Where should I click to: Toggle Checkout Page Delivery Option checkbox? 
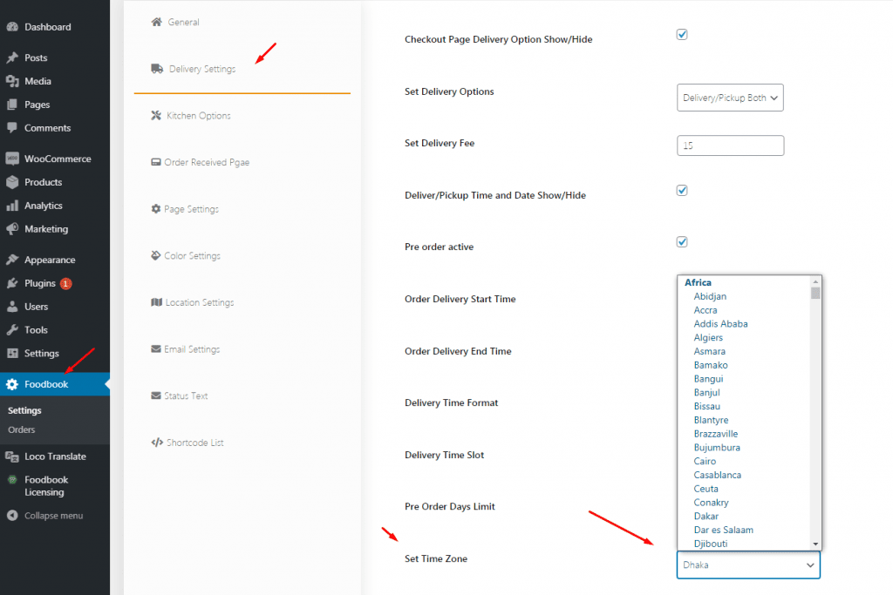(682, 35)
